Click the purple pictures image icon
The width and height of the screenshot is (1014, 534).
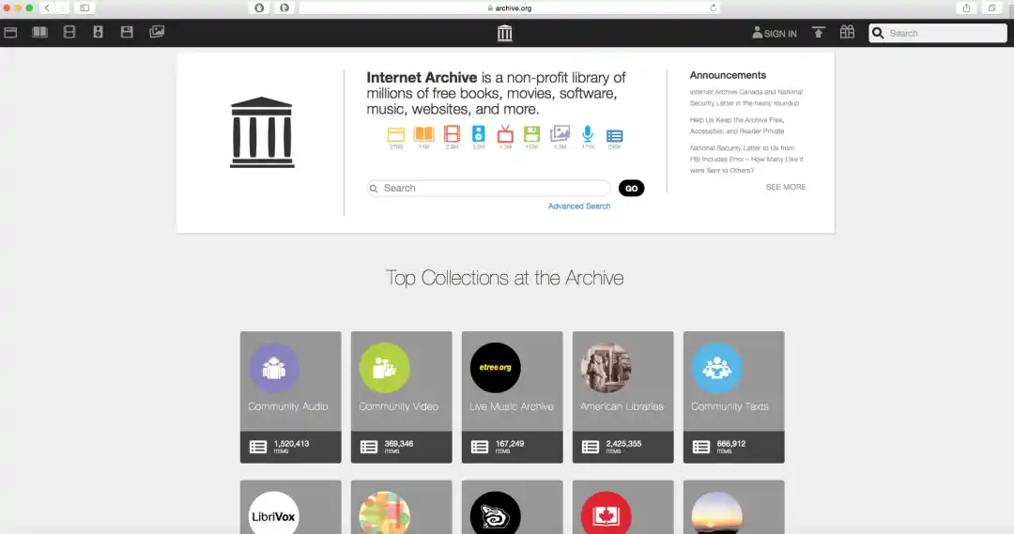pos(560,134)
